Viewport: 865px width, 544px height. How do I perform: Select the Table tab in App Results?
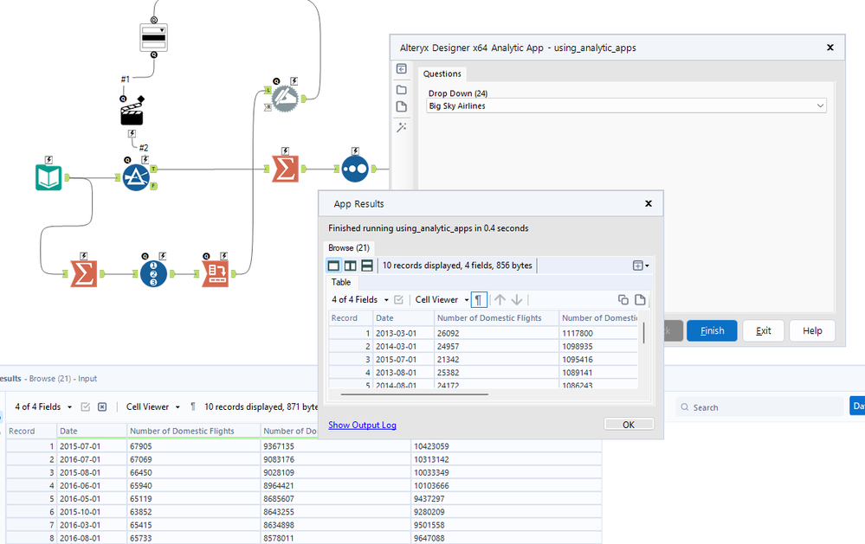341,282
